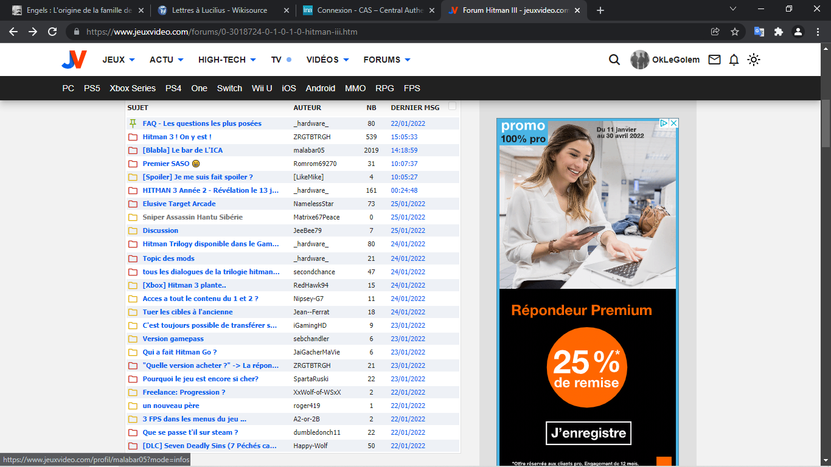Tick the checkbox next to DERNIER MSG header
This screenshot has width=831, height=467.
pyautogui.click(x=452, y=106)
